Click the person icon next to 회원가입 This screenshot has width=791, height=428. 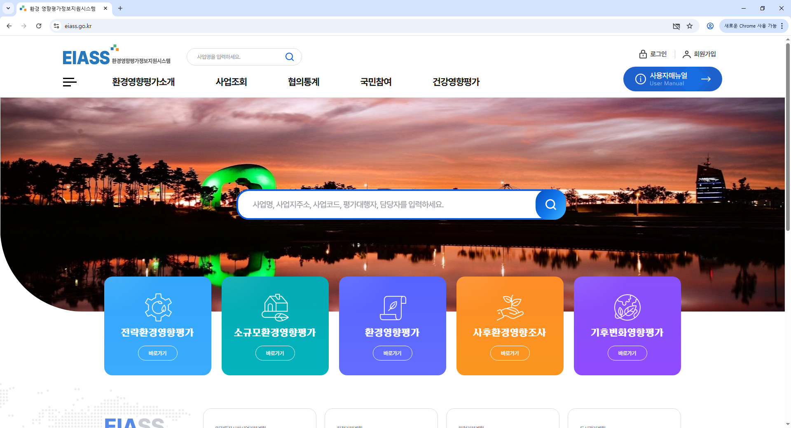pos(686,54)
